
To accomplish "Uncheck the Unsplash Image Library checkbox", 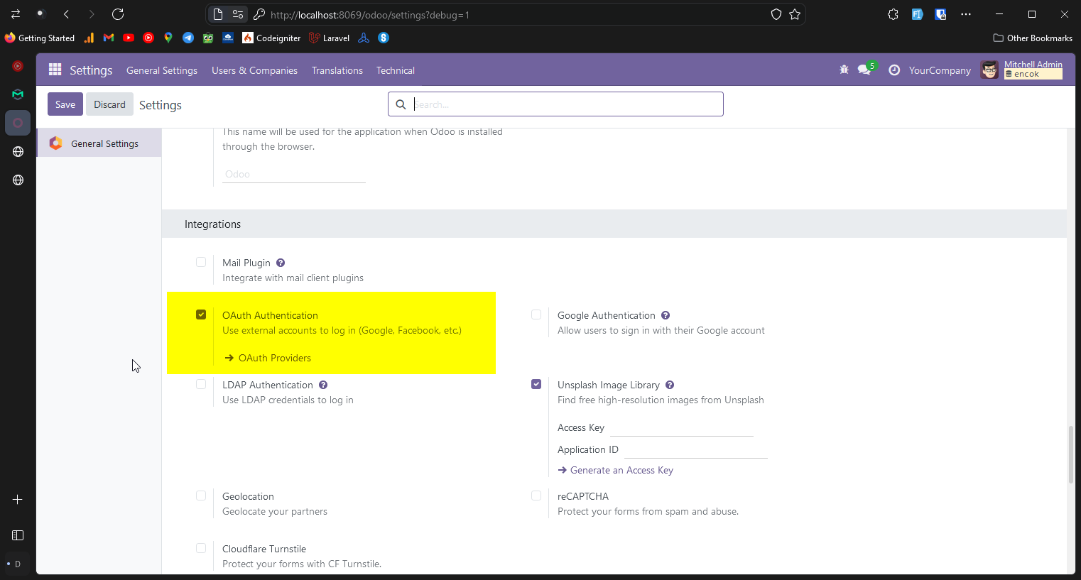I will pyautogui.click(x=536, y=384).
